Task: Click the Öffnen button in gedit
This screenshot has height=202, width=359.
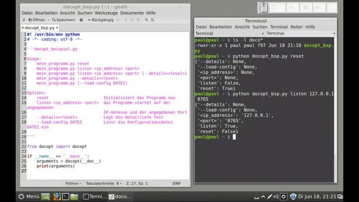Action: 37,20
